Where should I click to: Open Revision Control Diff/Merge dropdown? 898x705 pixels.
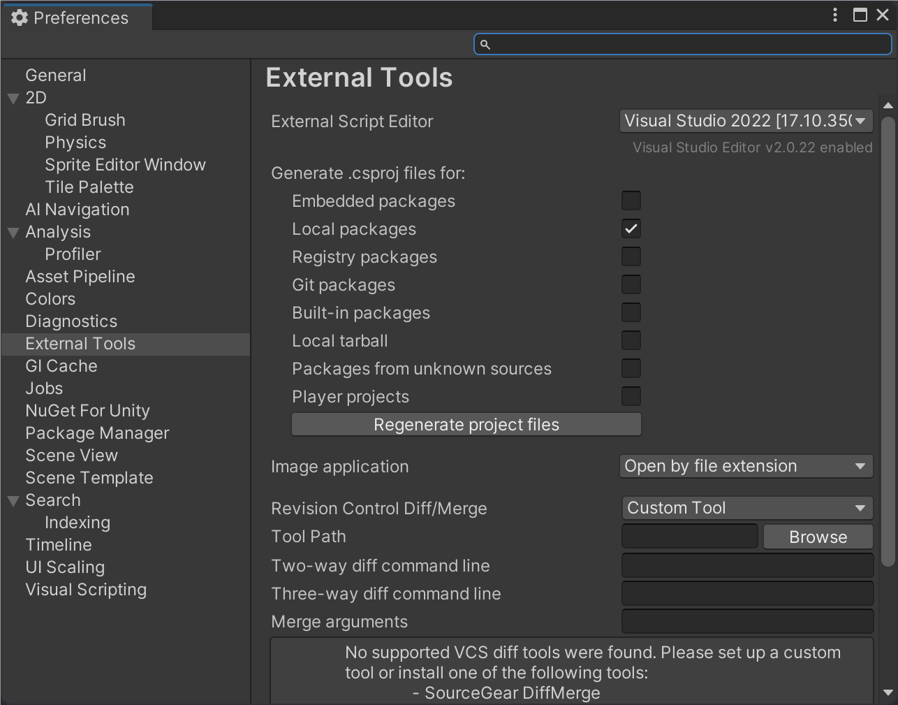(x=747, y=508)
